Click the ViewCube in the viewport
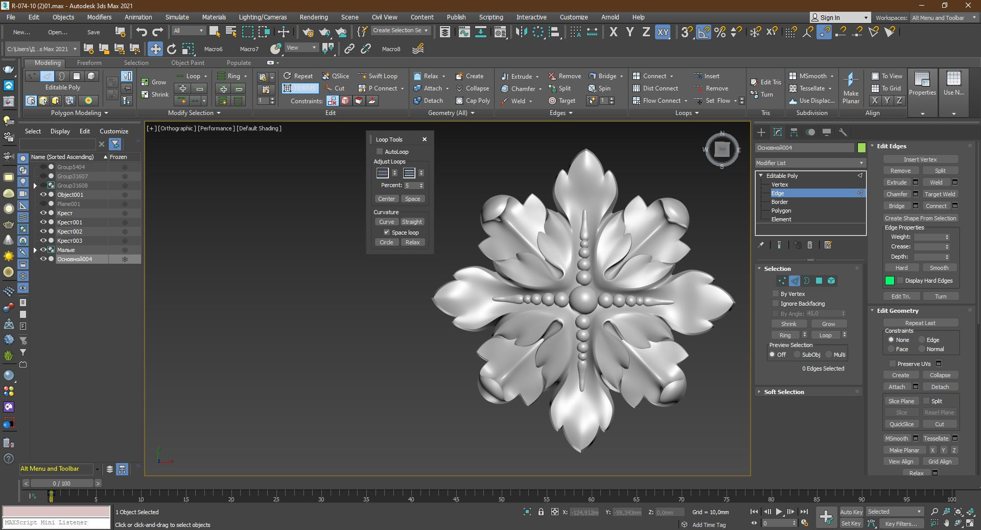This screenshot has width=981, height=530. click(722, 149)
